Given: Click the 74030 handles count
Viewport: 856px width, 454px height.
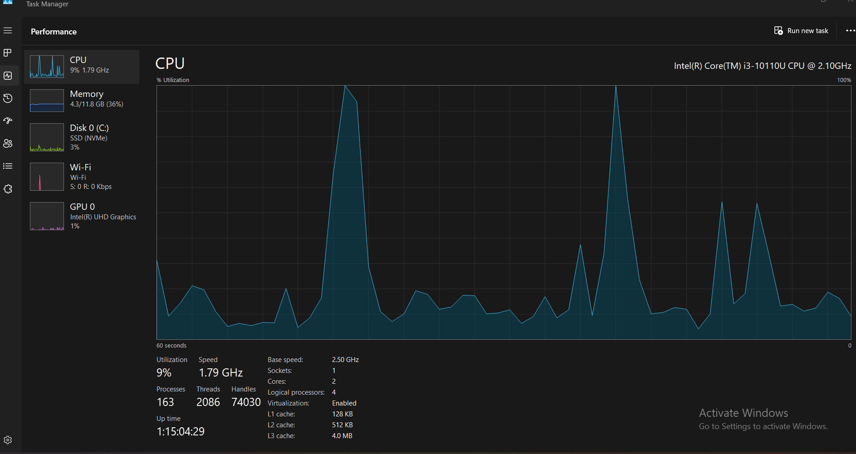Looking at the screenshot, I should [x=246, y=402].
